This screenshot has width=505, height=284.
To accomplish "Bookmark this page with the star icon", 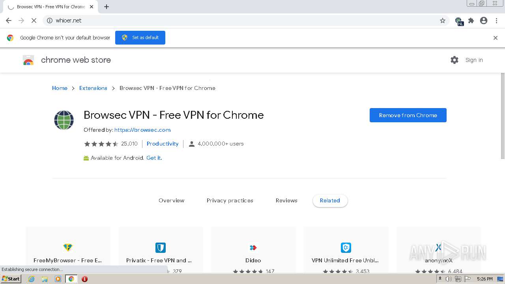I will click(443, 21).
